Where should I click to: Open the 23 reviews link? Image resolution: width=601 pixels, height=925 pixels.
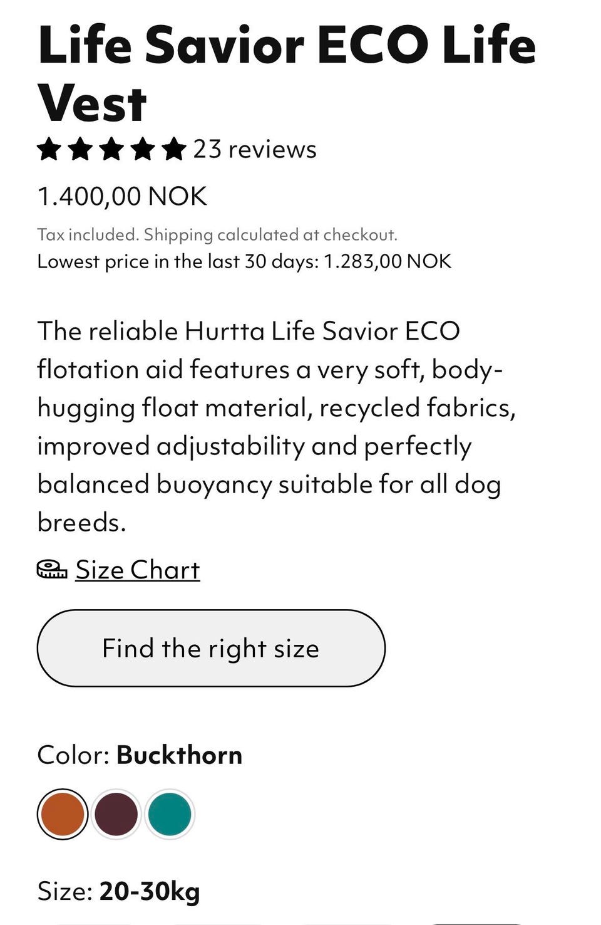255,150
